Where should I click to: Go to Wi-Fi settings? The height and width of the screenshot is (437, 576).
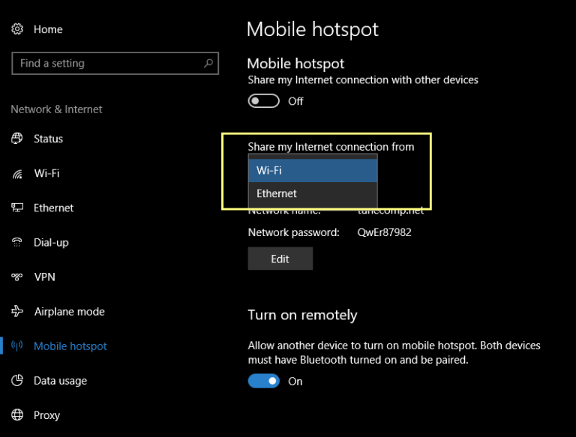tap(46, 173)
